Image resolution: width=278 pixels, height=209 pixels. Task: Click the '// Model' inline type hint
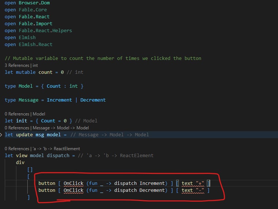pos(86,121)
